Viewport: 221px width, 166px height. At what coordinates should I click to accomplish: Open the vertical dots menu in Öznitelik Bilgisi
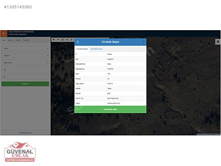pyautogui.click(x=78, y=42)
